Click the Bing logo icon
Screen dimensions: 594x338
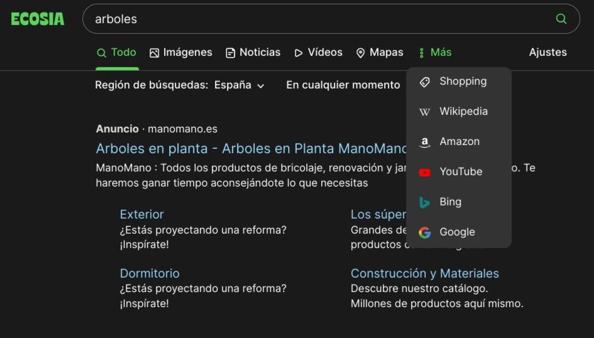[x=425, y=202]
